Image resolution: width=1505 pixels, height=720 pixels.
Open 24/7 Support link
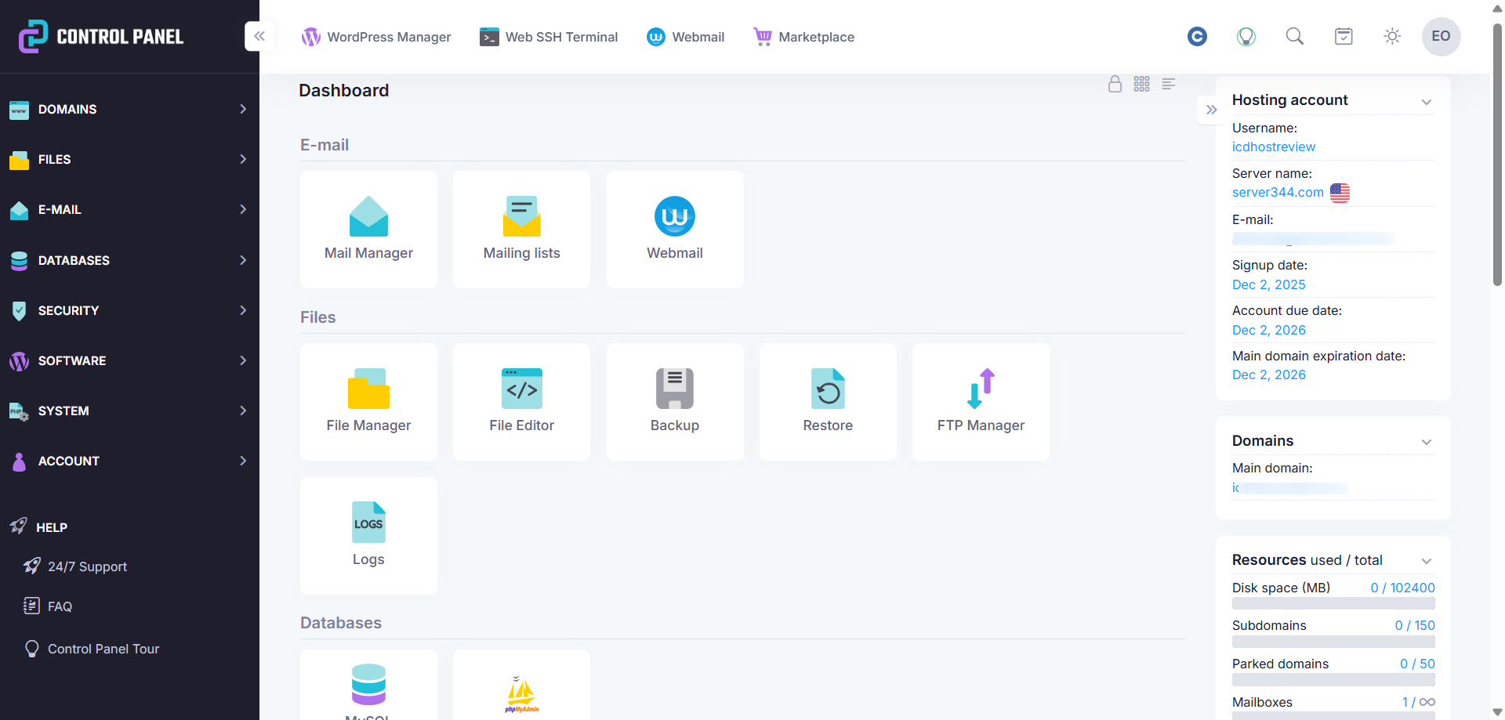tap(75, 566)
